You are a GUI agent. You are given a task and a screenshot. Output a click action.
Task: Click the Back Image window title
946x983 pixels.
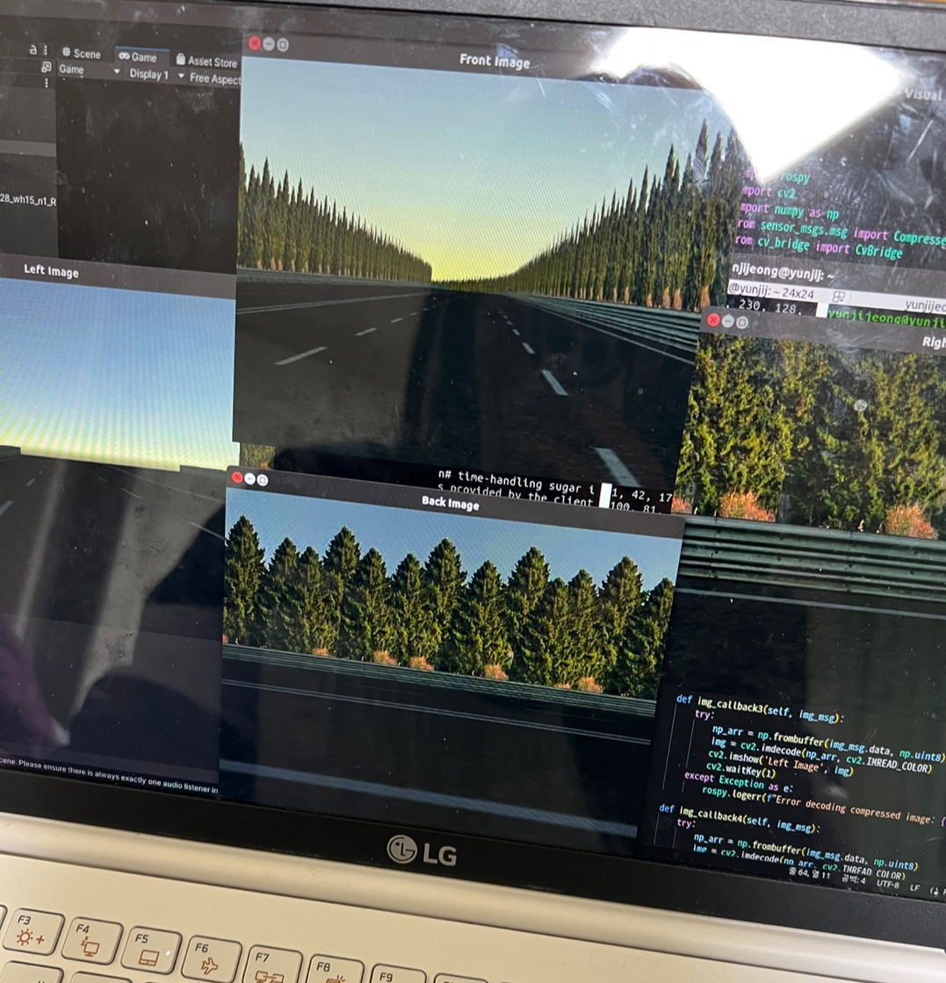451,503
